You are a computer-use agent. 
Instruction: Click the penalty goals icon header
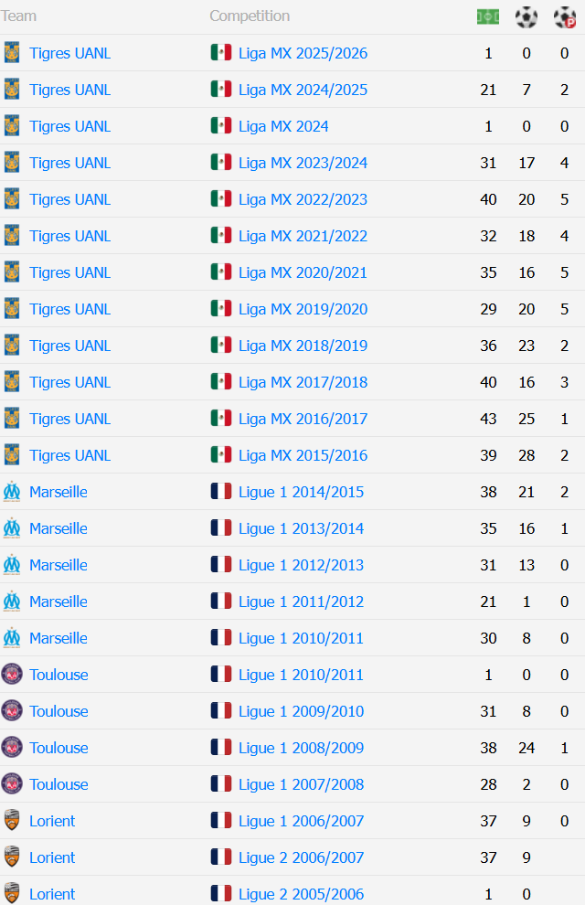point(565,16)
